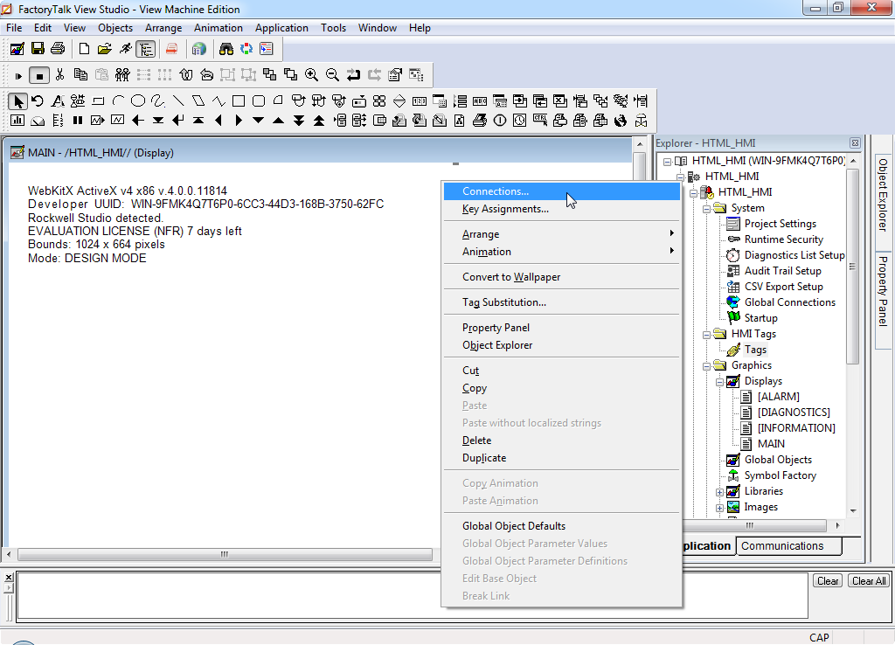Collapse the Displays tree node

pyautogui.click(x=719, y=382)
